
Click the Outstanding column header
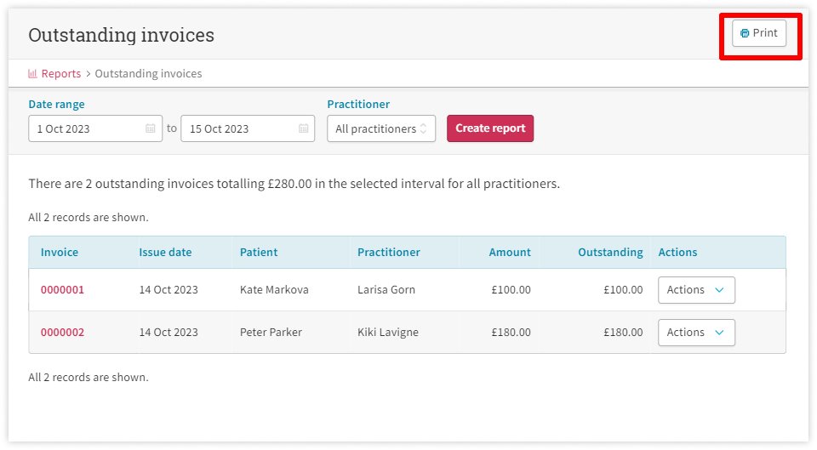pyautogui.click(x=610, y=253)
